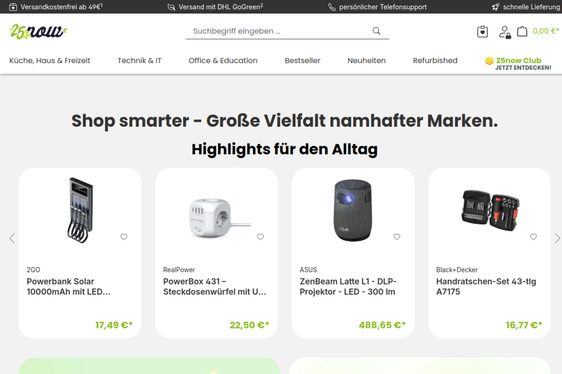
Task: Show previous products with left carousel arrow
Action: pos(12,238)
